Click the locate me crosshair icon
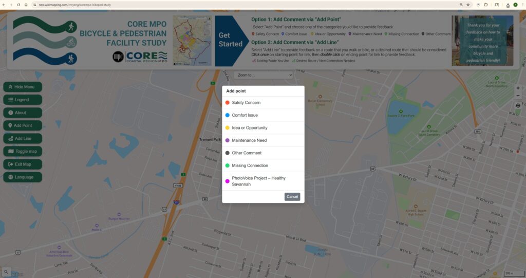This screenshot has width=526, height=278. point(518,106)
